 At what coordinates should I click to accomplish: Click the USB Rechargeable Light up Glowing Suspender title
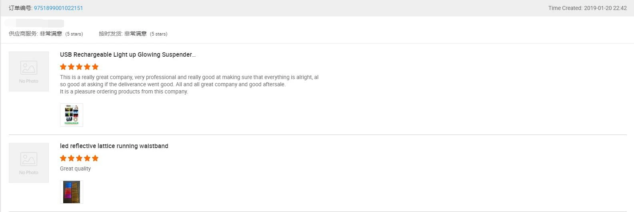(x=128, y=55)
